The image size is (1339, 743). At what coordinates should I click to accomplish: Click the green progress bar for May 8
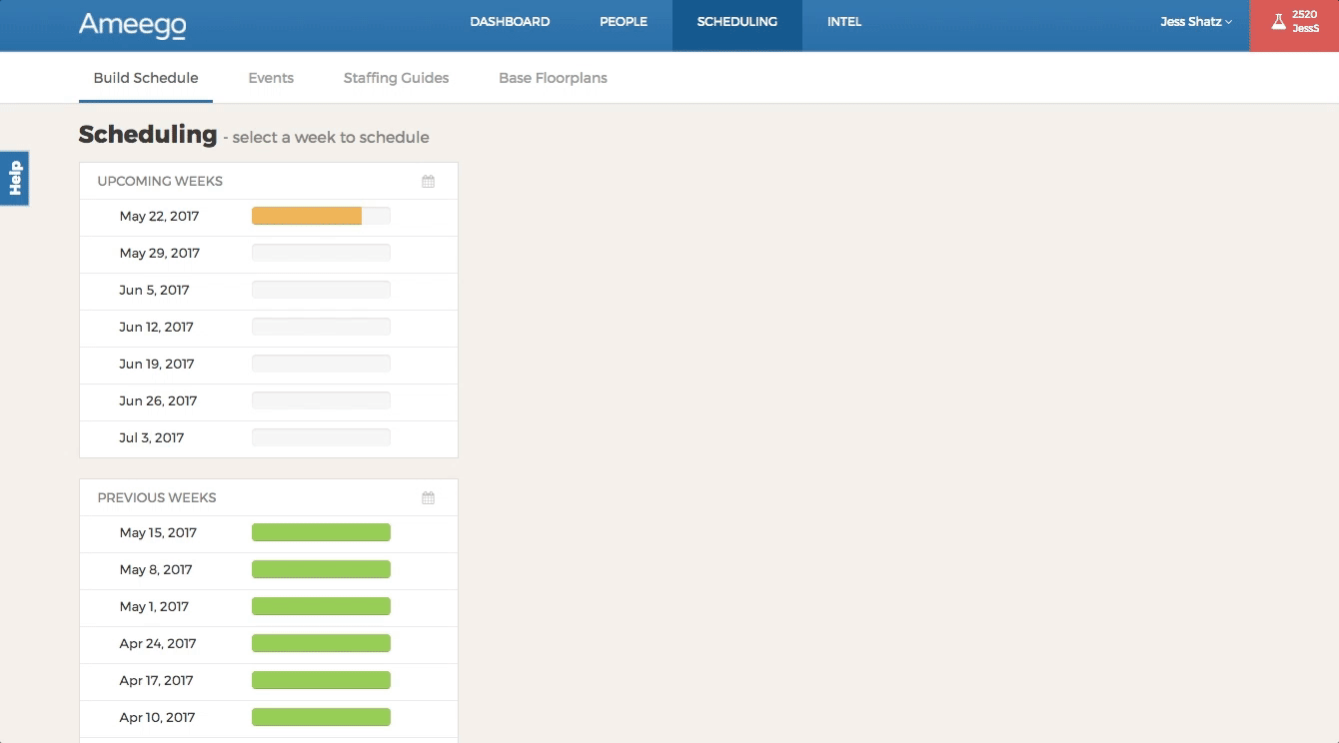tap(321, 569)
